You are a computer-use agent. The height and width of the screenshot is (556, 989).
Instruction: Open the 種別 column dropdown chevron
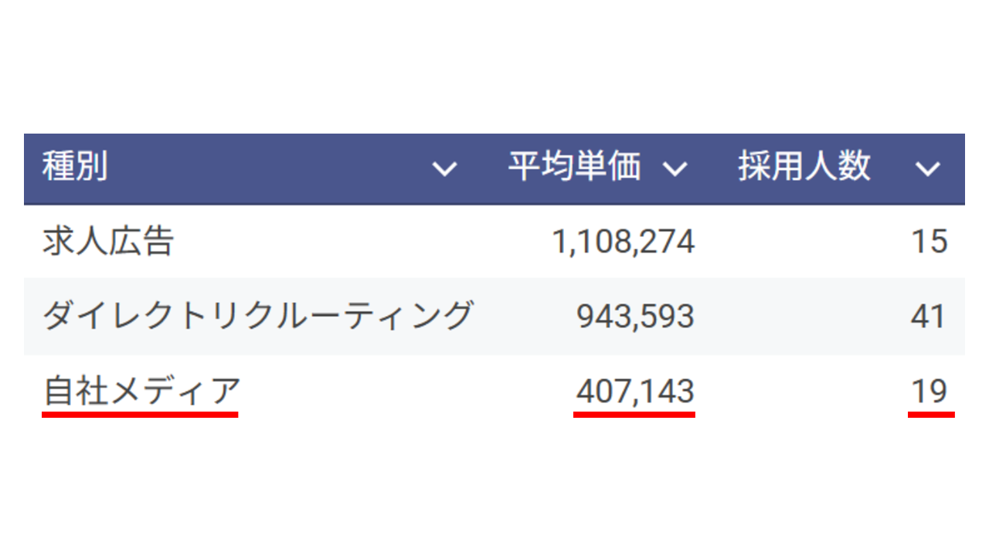click(x=444, y=168)
